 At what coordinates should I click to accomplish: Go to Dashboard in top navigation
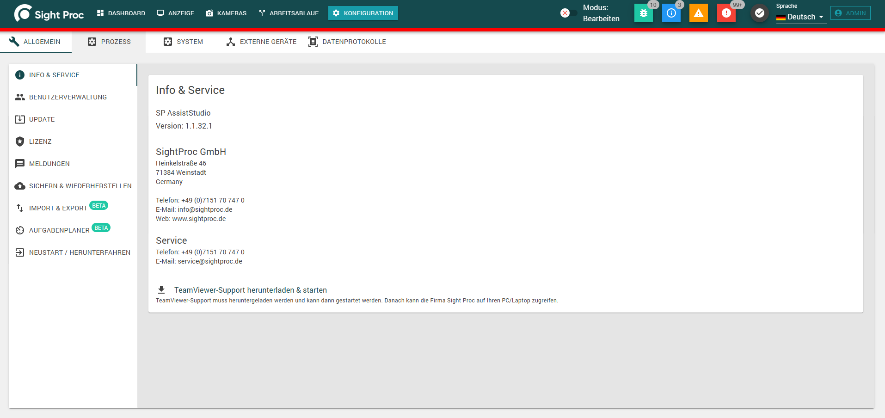pos(121,13)
